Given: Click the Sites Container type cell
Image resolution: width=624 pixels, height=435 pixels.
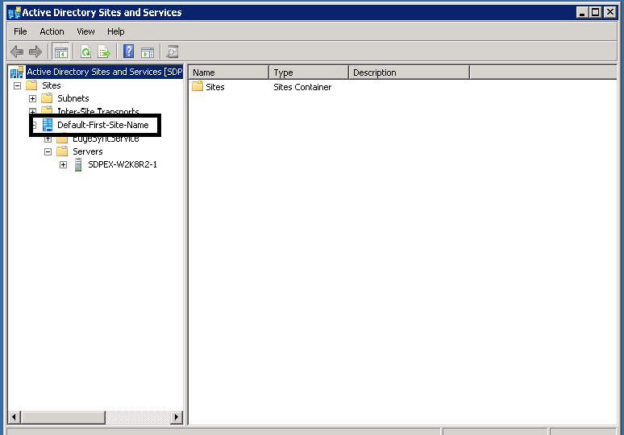Looking at the screenshot, I should pos(302,87).
